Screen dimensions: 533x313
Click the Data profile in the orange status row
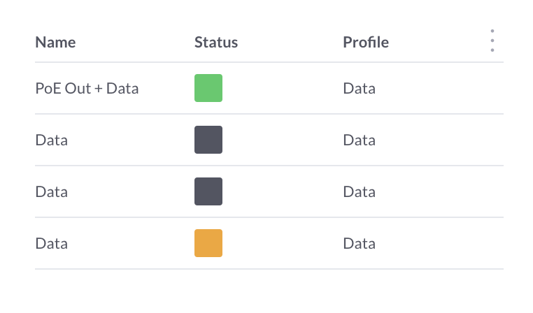point(359,244)
